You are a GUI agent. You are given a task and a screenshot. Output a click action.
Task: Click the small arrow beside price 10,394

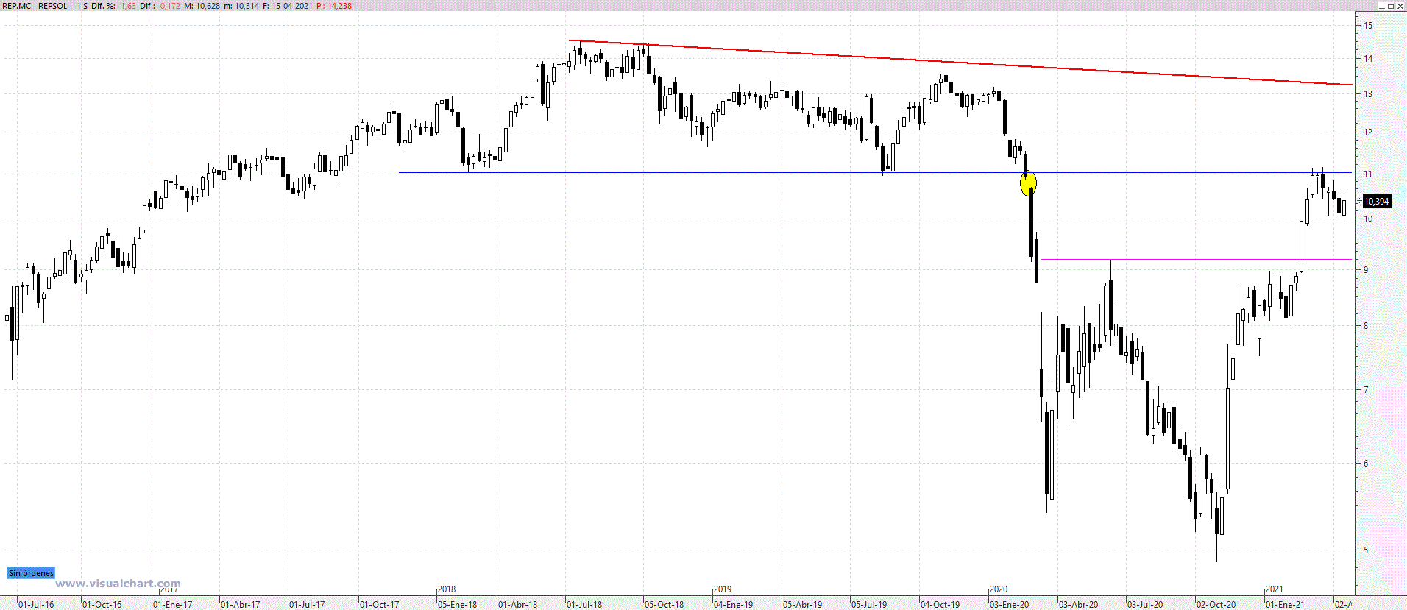[1358, 201]
